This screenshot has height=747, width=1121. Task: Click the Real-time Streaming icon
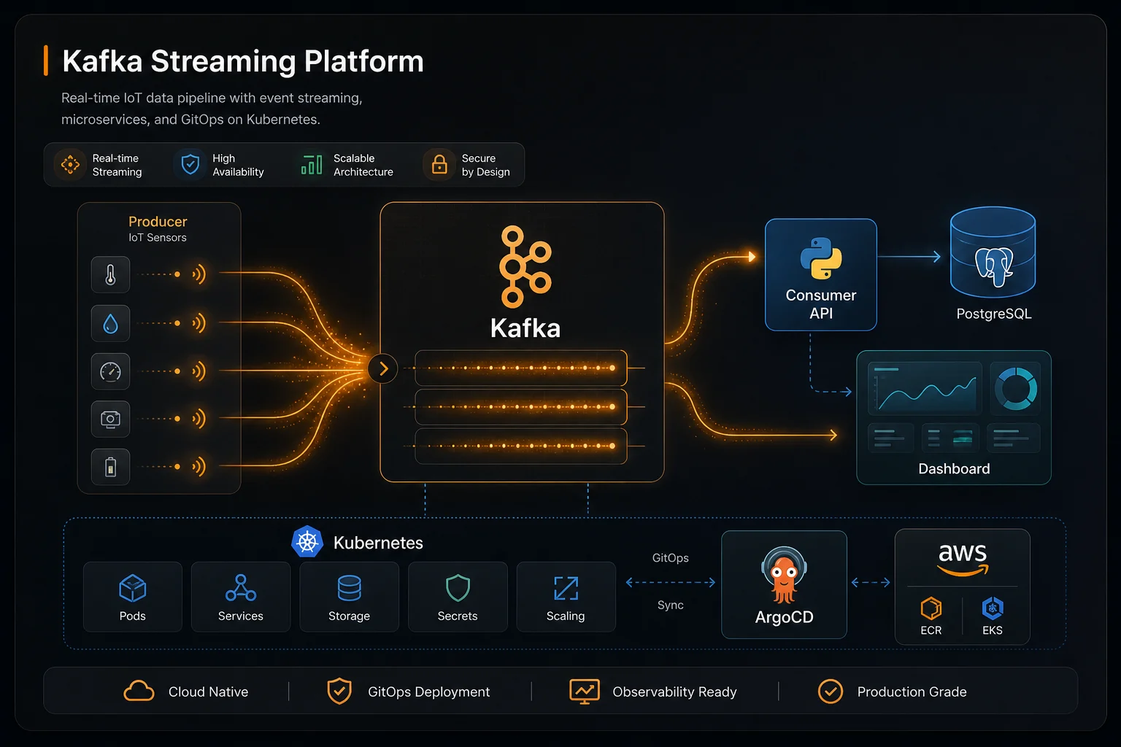70,165
